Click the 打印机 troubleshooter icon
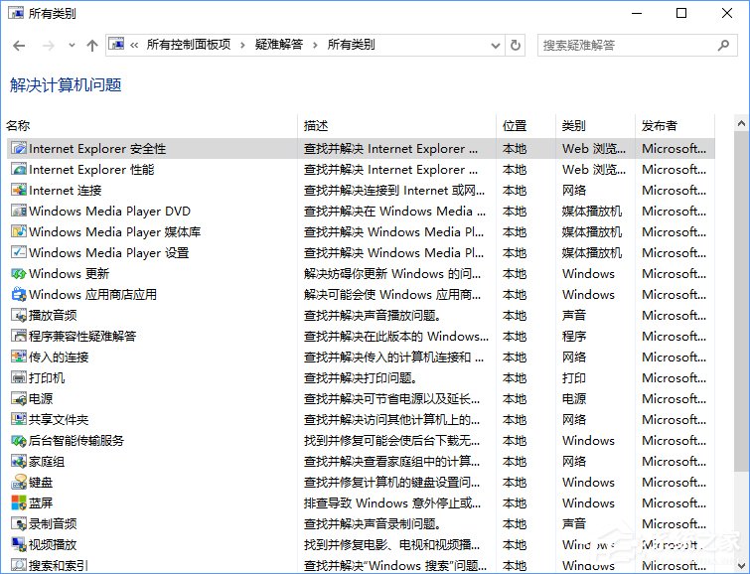750x574 pixels. pos(19,378)
